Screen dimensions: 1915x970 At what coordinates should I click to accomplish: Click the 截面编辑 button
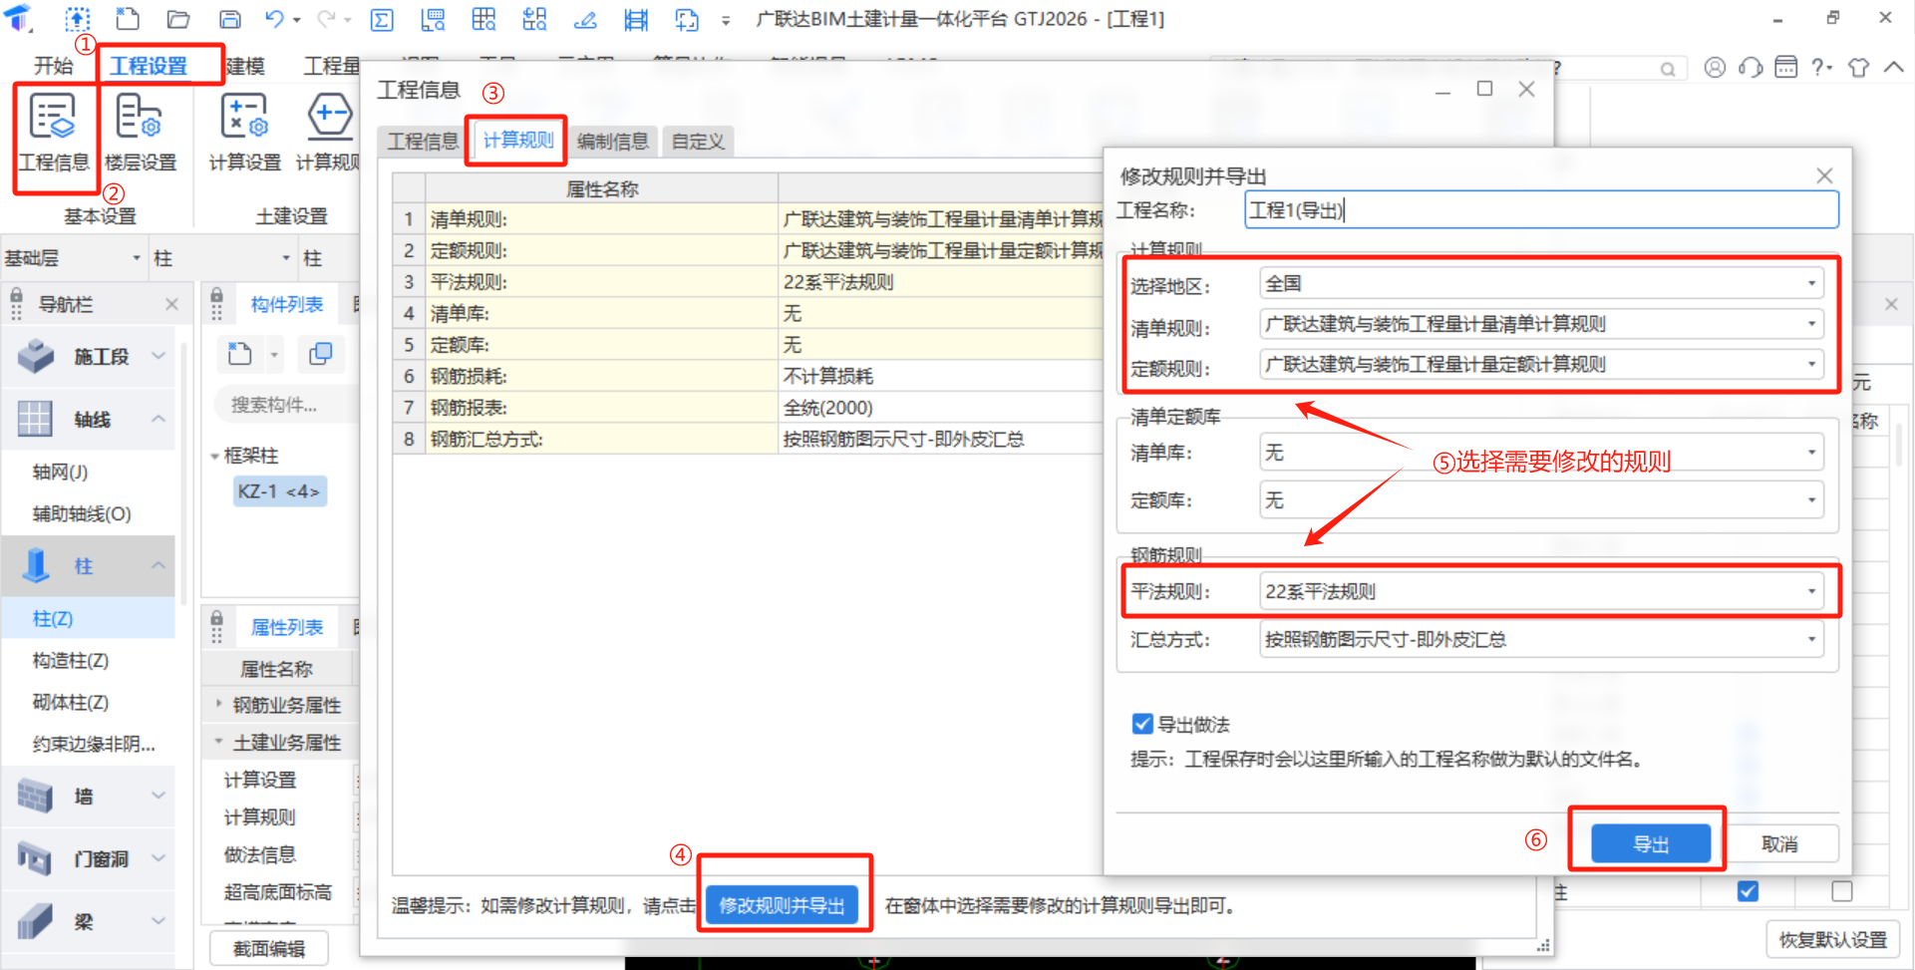coord(269,948)
